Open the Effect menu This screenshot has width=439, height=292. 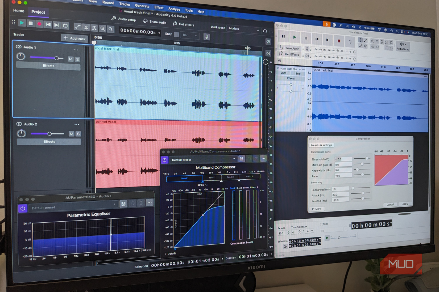tap(159, 7)
